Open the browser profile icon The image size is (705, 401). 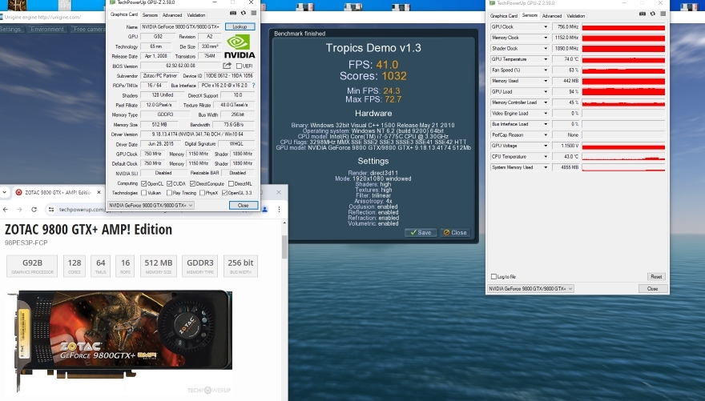click(265, 209)
